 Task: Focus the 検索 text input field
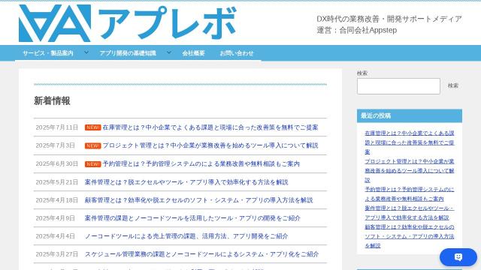[x=398, y=86]
